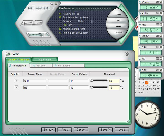Click the +12V lightning bolt icon

[140, 13]
